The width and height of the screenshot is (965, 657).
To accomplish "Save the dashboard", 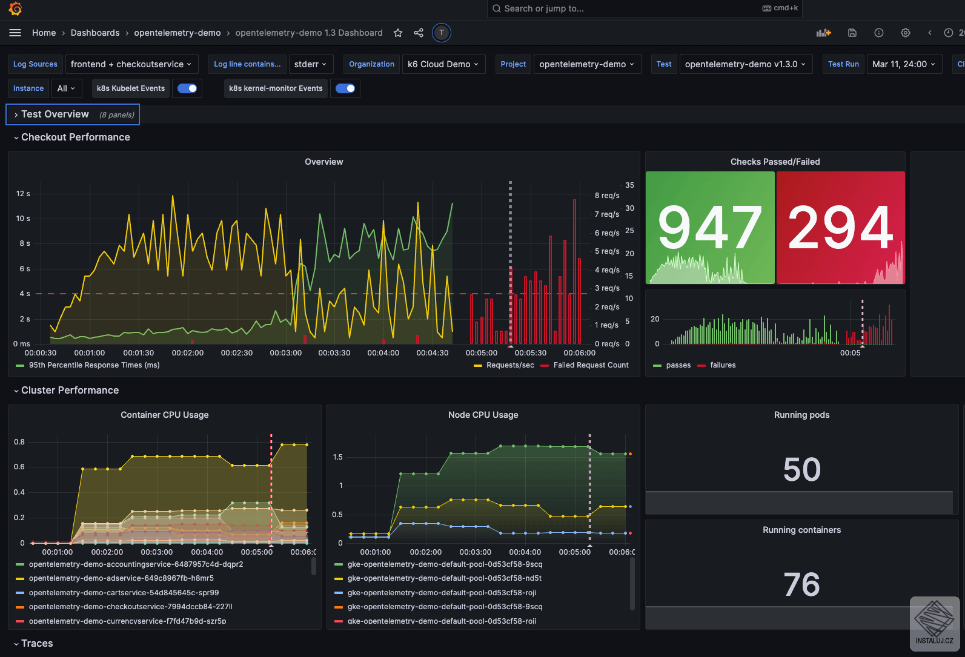I will click(x=852, y=33).
